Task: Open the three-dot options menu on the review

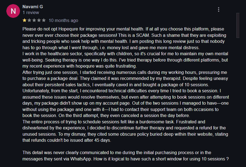Action: [219, 10]
